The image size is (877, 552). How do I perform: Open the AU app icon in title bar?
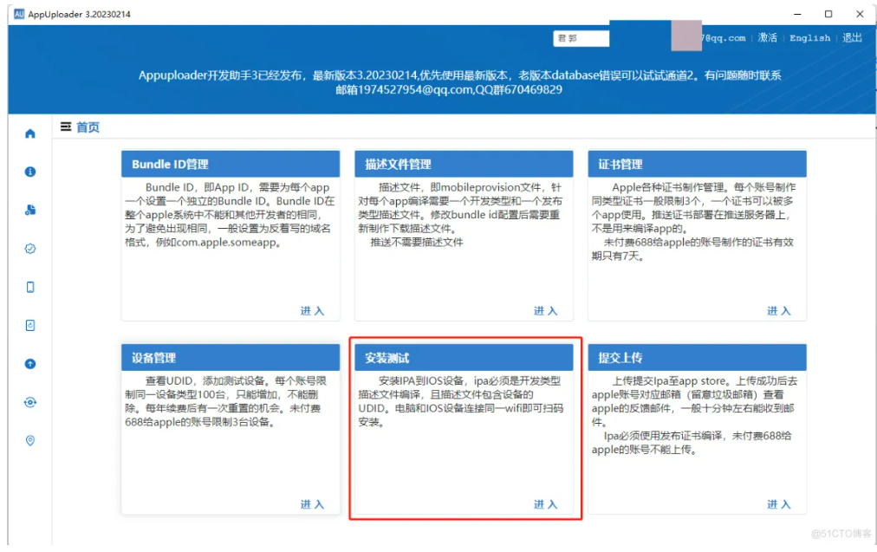point(19,14)
